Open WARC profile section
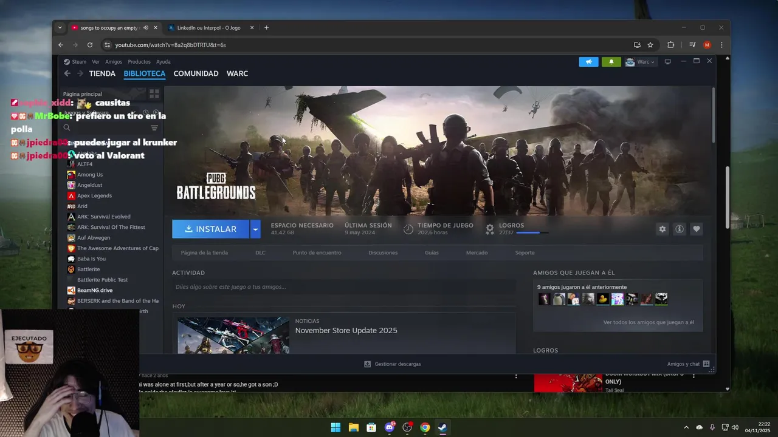Screen dimensions: 778x437 [x=237, y=73]
